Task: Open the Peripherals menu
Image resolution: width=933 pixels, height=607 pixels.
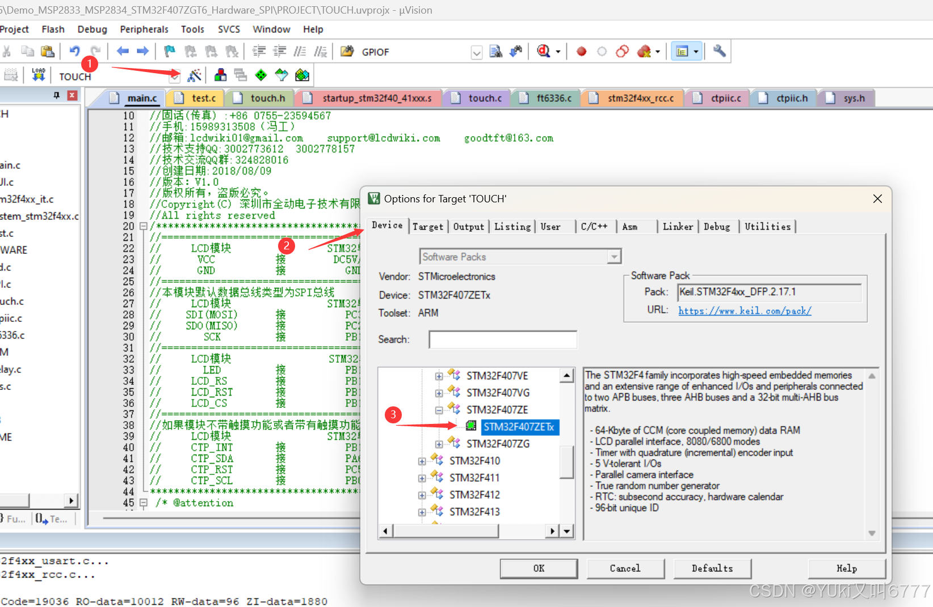Action: (x=144, y=29)
